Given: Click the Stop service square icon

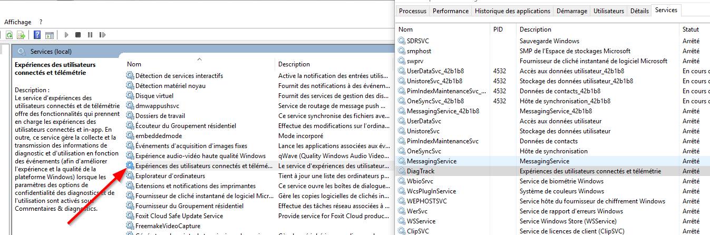Looking at the screenshot, I should coord(78,35).
